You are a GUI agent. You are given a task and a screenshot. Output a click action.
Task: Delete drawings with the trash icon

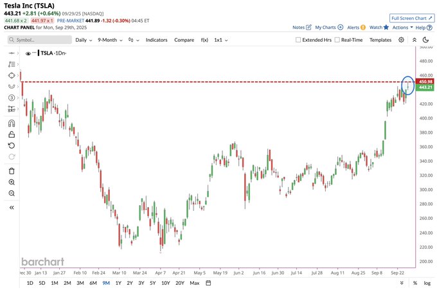[12, 171]
